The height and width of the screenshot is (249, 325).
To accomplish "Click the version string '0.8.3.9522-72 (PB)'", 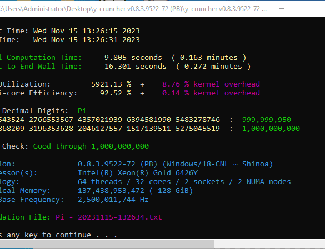I will [118, 164].
